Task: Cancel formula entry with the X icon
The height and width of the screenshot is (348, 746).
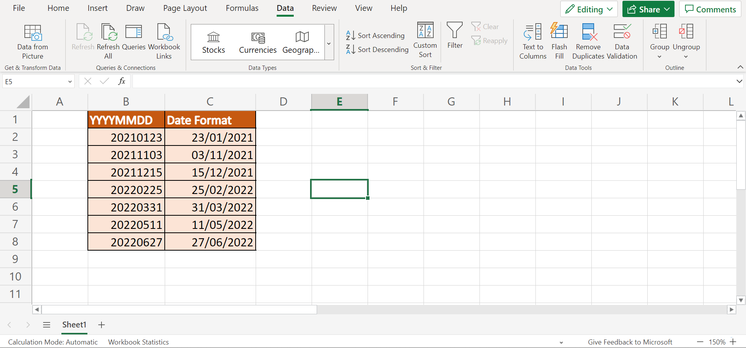Action: [88, 81]
